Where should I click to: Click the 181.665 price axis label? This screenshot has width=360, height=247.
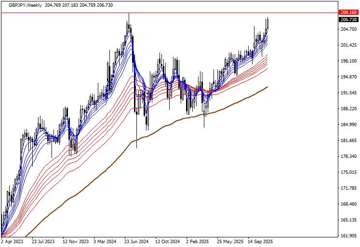coord(348,141)
